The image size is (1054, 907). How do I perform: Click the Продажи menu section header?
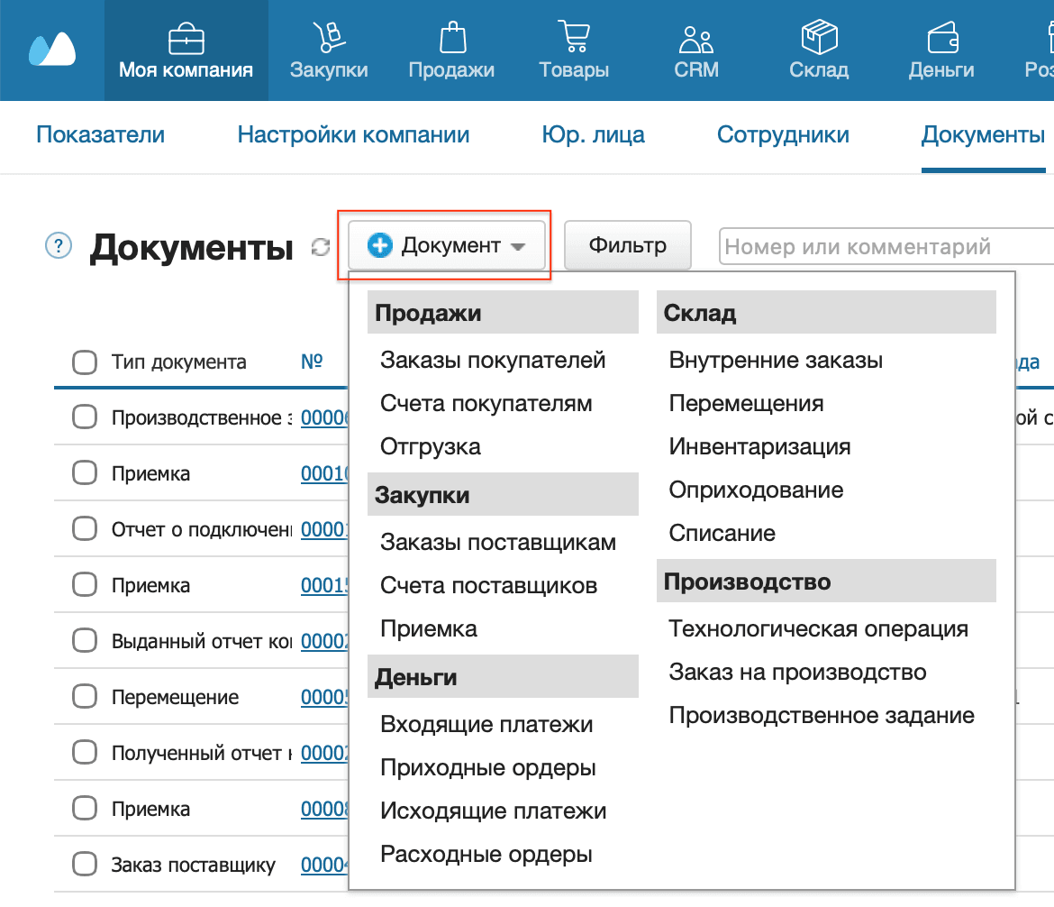(x=503, y=312)
